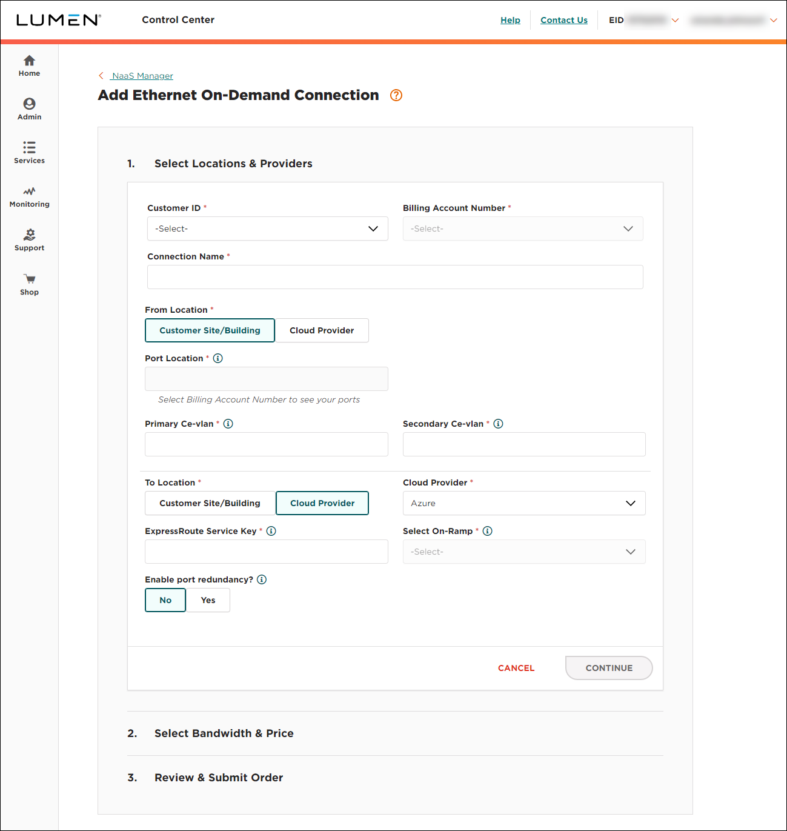Viewport: 787px width, 831px height.
Task: Click the Contact Us link
Action: click(x=564, y=20)
